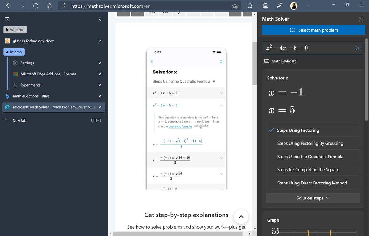Click the Experiments flask tab icon
Image resolution: width=369 pixels, height=236 pixels.
click(15, 85)
